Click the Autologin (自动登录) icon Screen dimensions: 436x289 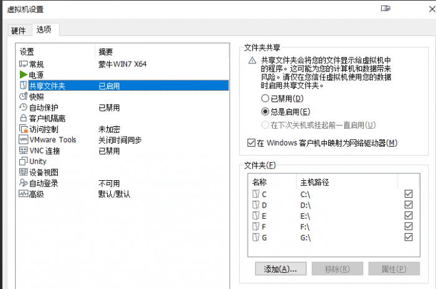(x=24, y=183)
